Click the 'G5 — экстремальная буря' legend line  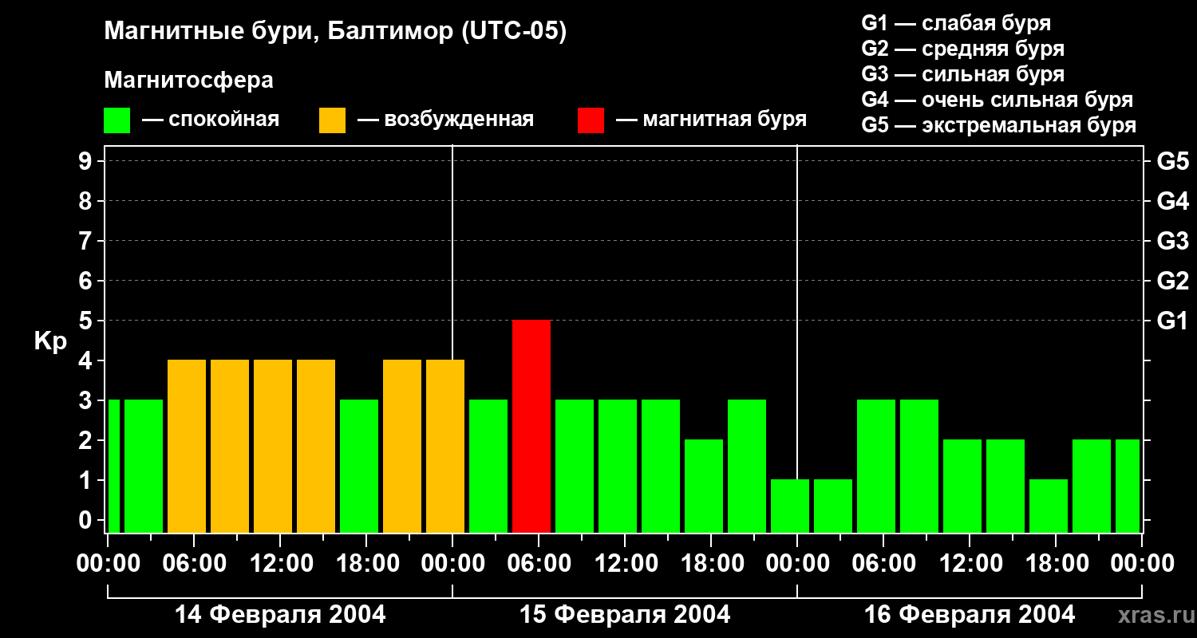click(999, 125)
